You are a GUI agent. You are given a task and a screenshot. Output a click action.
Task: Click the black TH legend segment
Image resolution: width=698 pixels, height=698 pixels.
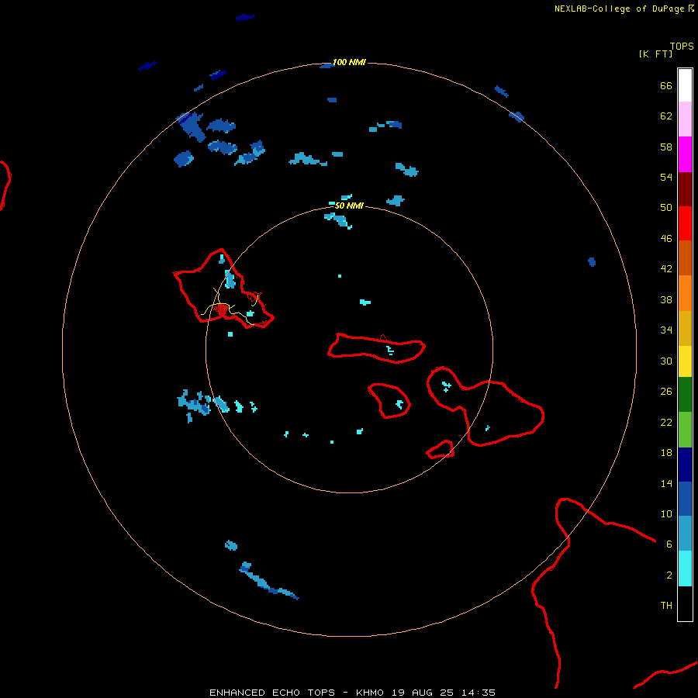click(685, 603)
